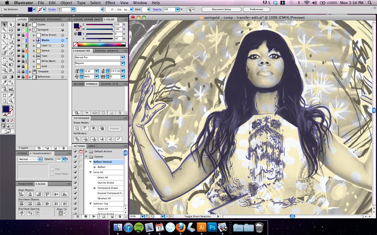The height and width of the screenshot is (235, 377).
Task: Click the Play action button in Actions panel
Action: pyautogui.click(x=94, y=216)
